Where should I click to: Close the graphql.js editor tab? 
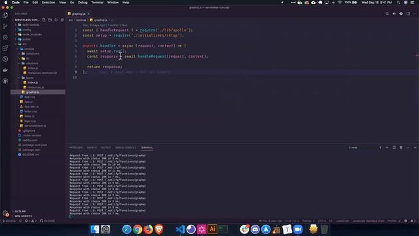pos(88,14)
